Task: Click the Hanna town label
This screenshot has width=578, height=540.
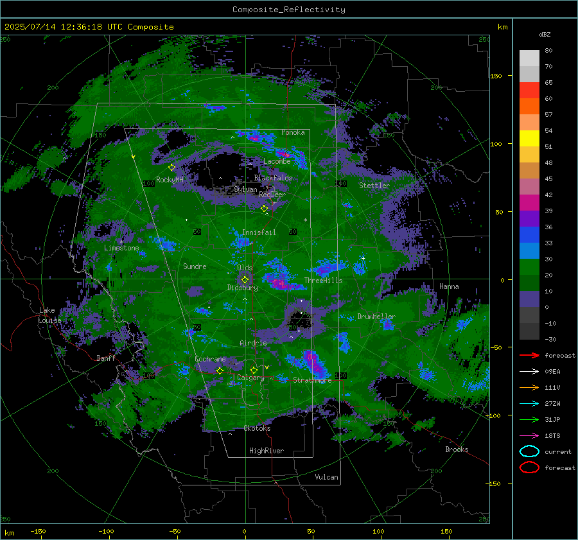Action: click(x=449, y=286)
